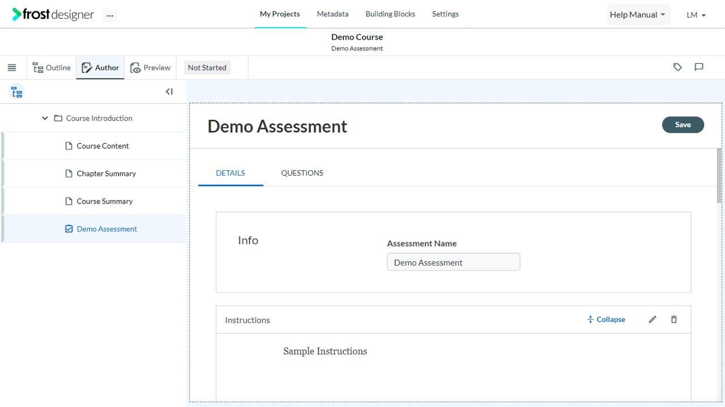Click the Course Content page icon
This screenshot has height=407, width=725.
click(x=69, y=146)
